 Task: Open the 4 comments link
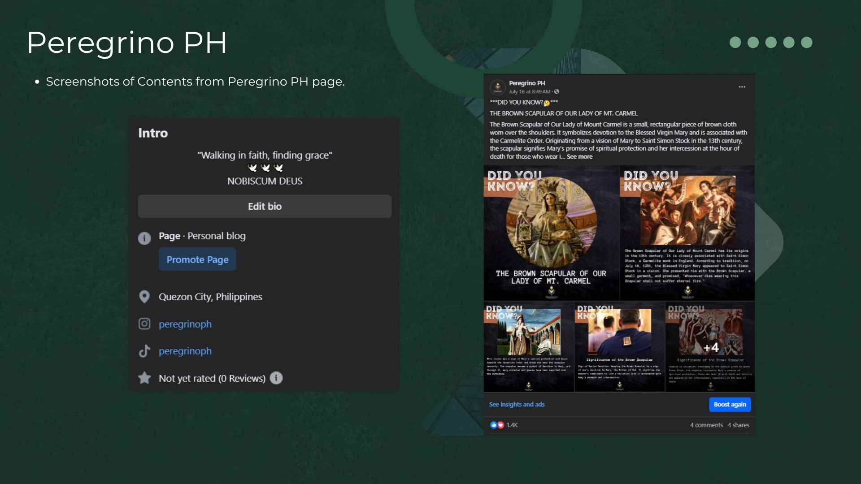point(706,425)
